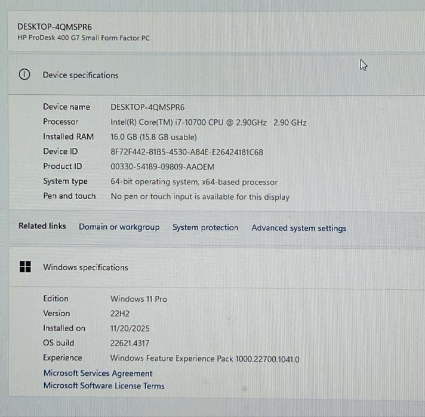Click the Installed on label
Image resolution: width=425 pixels, height=417 pixels.
[x=64, y=328]
